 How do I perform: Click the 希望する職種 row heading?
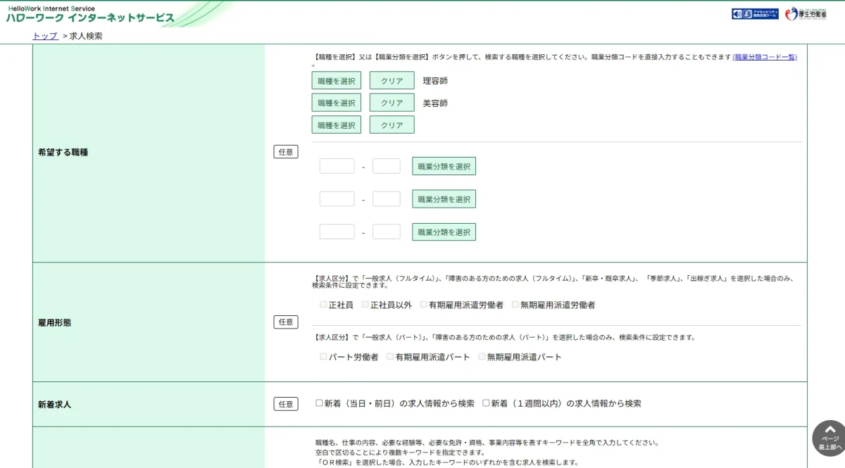pos(63,152)
